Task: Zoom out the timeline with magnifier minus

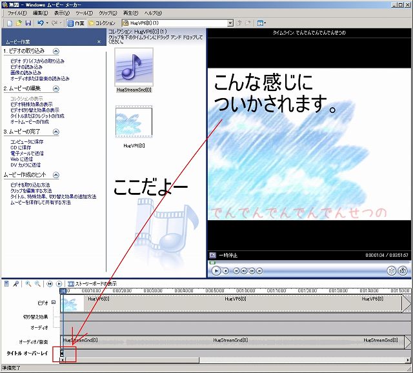Action: tap(37, 284)
